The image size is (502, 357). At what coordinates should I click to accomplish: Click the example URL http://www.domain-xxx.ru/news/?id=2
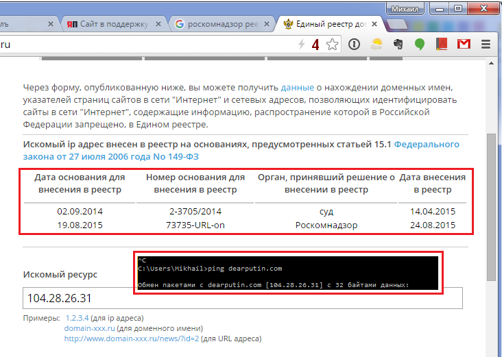132,338
